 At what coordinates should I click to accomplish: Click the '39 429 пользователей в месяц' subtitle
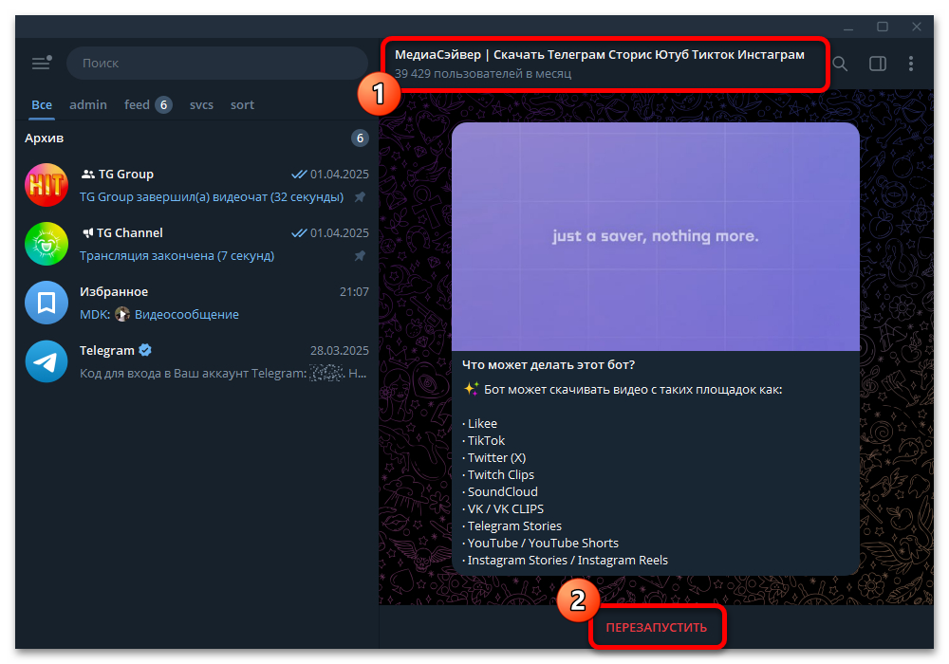(483, 74)
